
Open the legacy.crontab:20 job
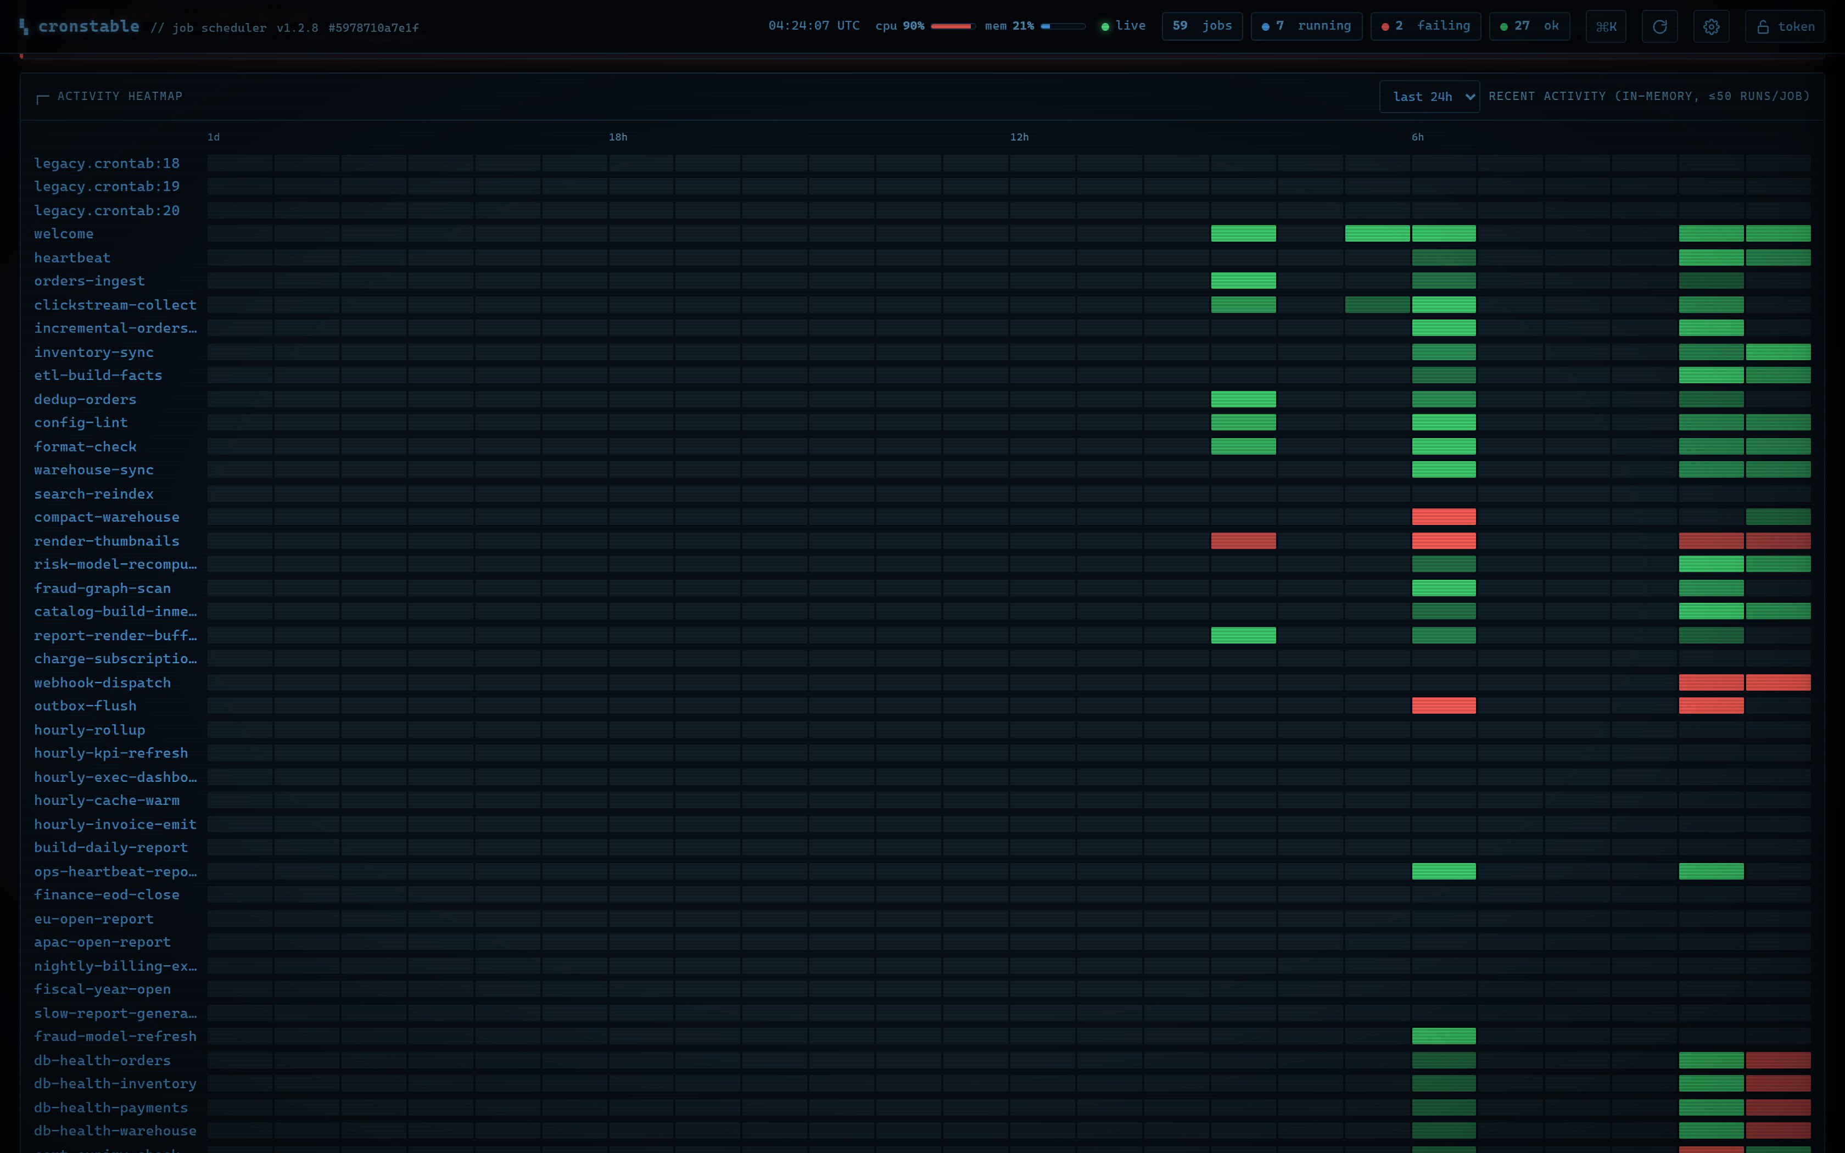point(107,210)
